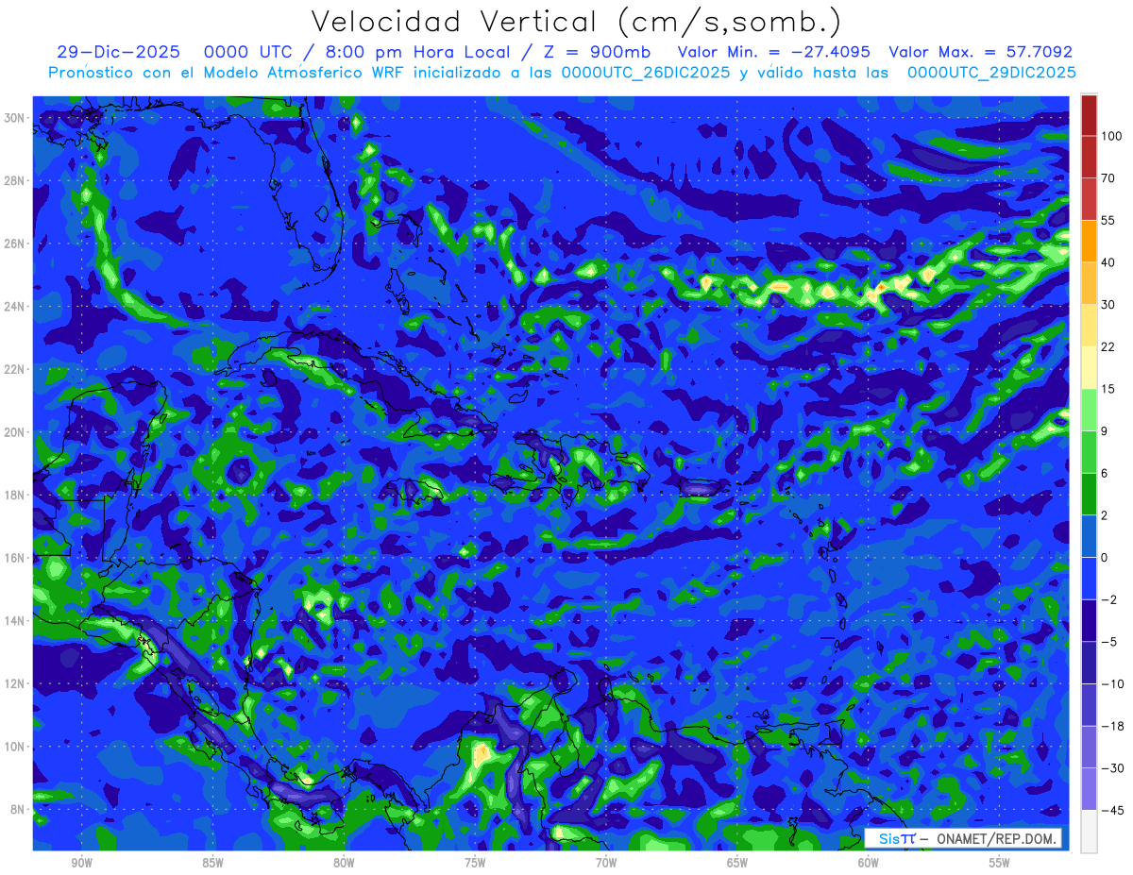Click the '-45' colorbar label
Screen dimensions: 1133x875
click(1111, 810)
